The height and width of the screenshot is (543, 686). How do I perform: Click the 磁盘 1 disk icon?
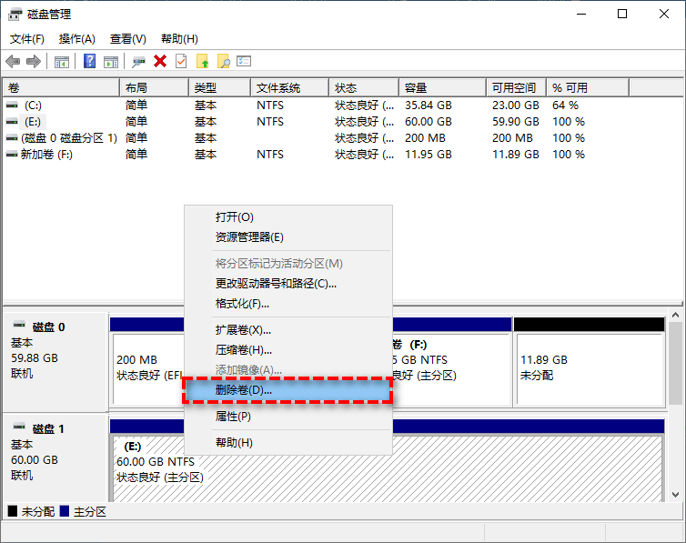(x=19, y=427)
